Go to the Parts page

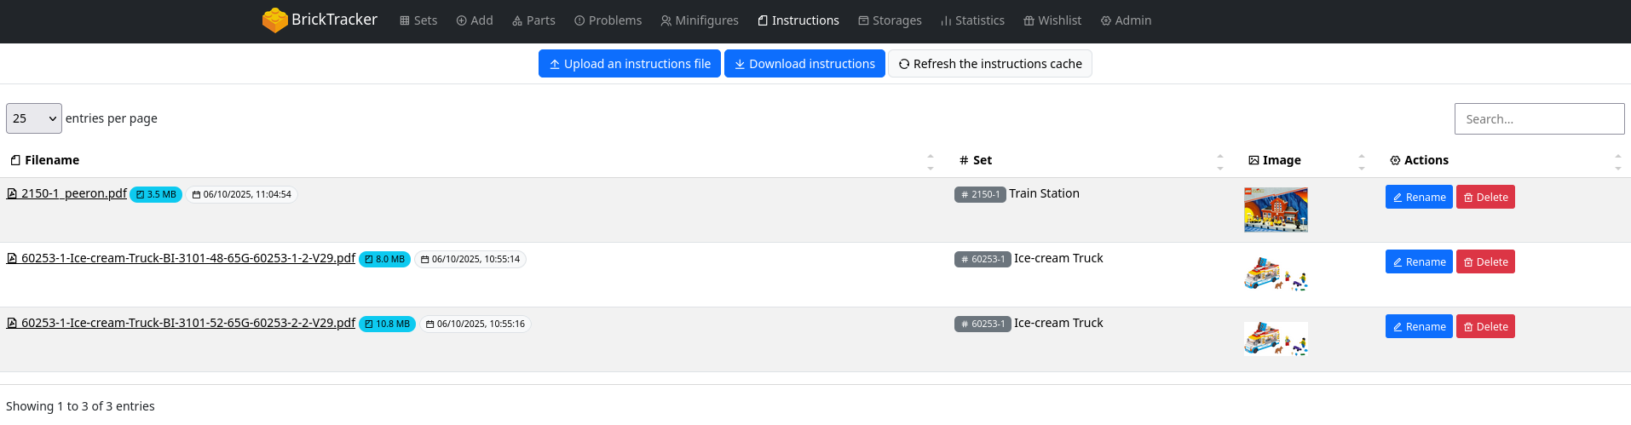[533, 20]
